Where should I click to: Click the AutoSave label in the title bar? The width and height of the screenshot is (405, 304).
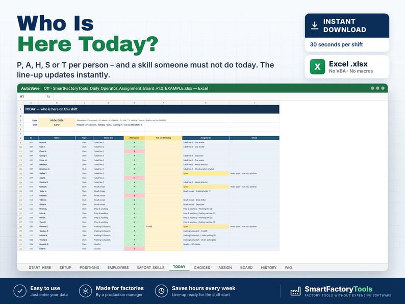(x=30, y=88)
